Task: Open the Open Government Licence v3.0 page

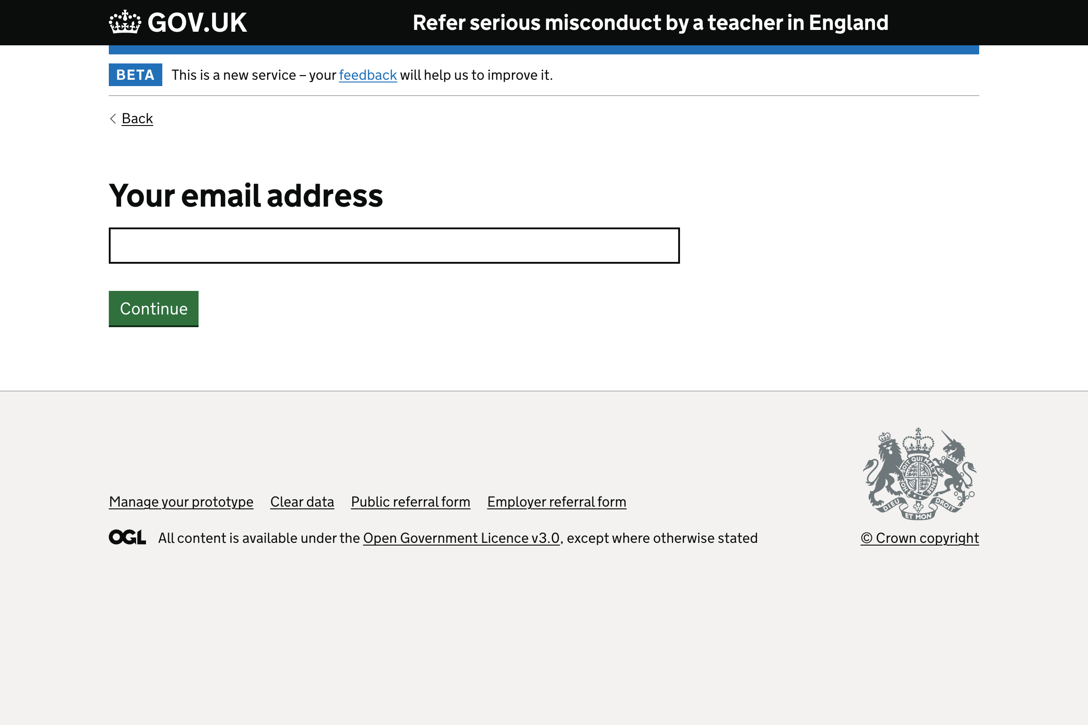Action: pos(461,538)
